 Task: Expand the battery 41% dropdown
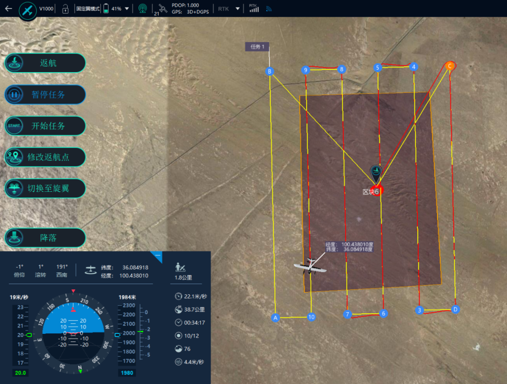[127, 8]
